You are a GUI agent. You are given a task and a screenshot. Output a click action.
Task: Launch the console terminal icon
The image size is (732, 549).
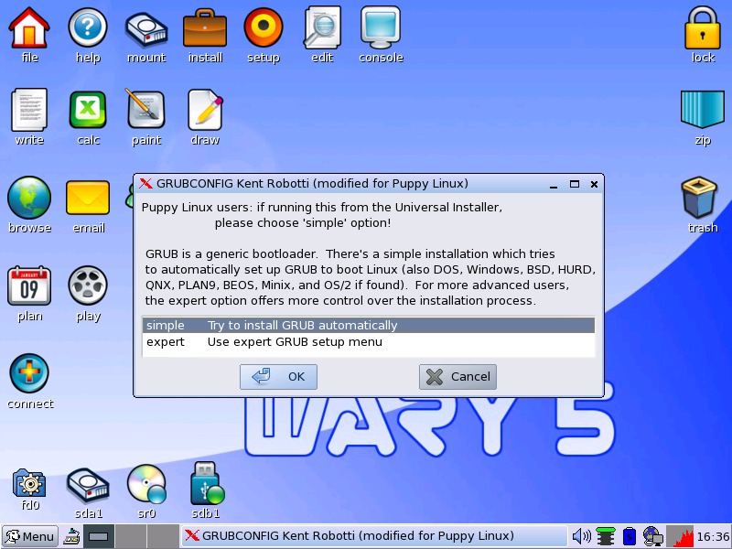tap(381, 28)
